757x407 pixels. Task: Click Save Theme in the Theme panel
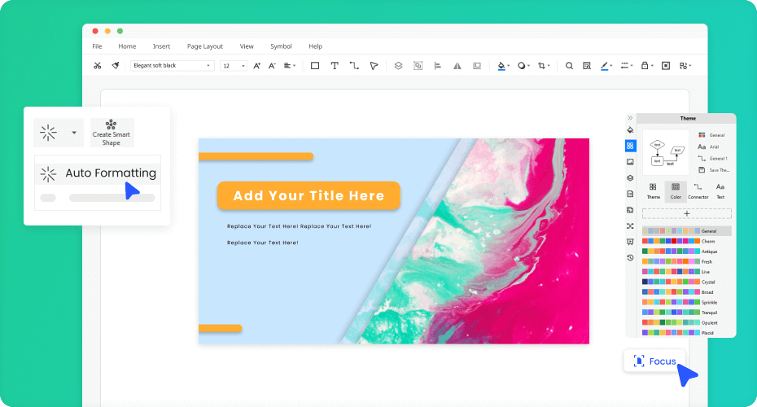coord(714,170)
